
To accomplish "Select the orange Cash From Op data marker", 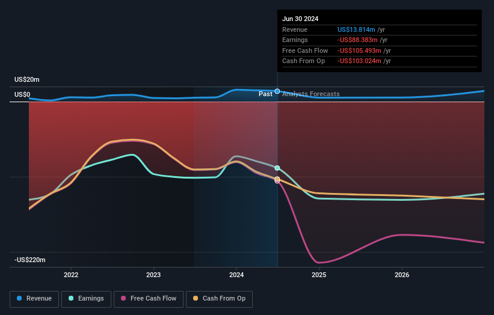I will click(x=277, y=179).
